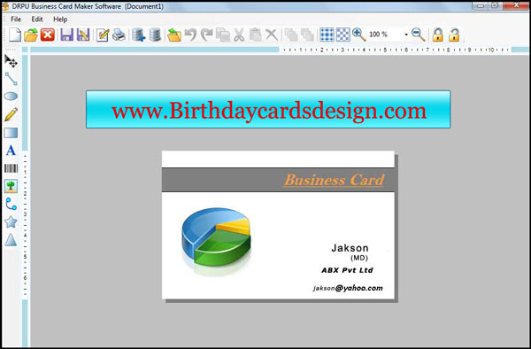Click the Zoom In magnifier icon
531x349 pixels.
[359, 35]
